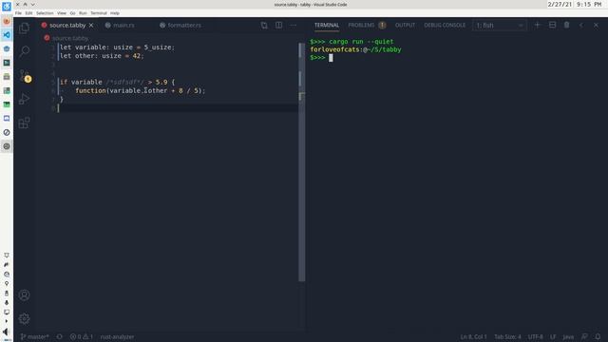Viewport: 608px width, 342px height.
Task: Create a new terminal with the plus icon
Action: [538, 26]
